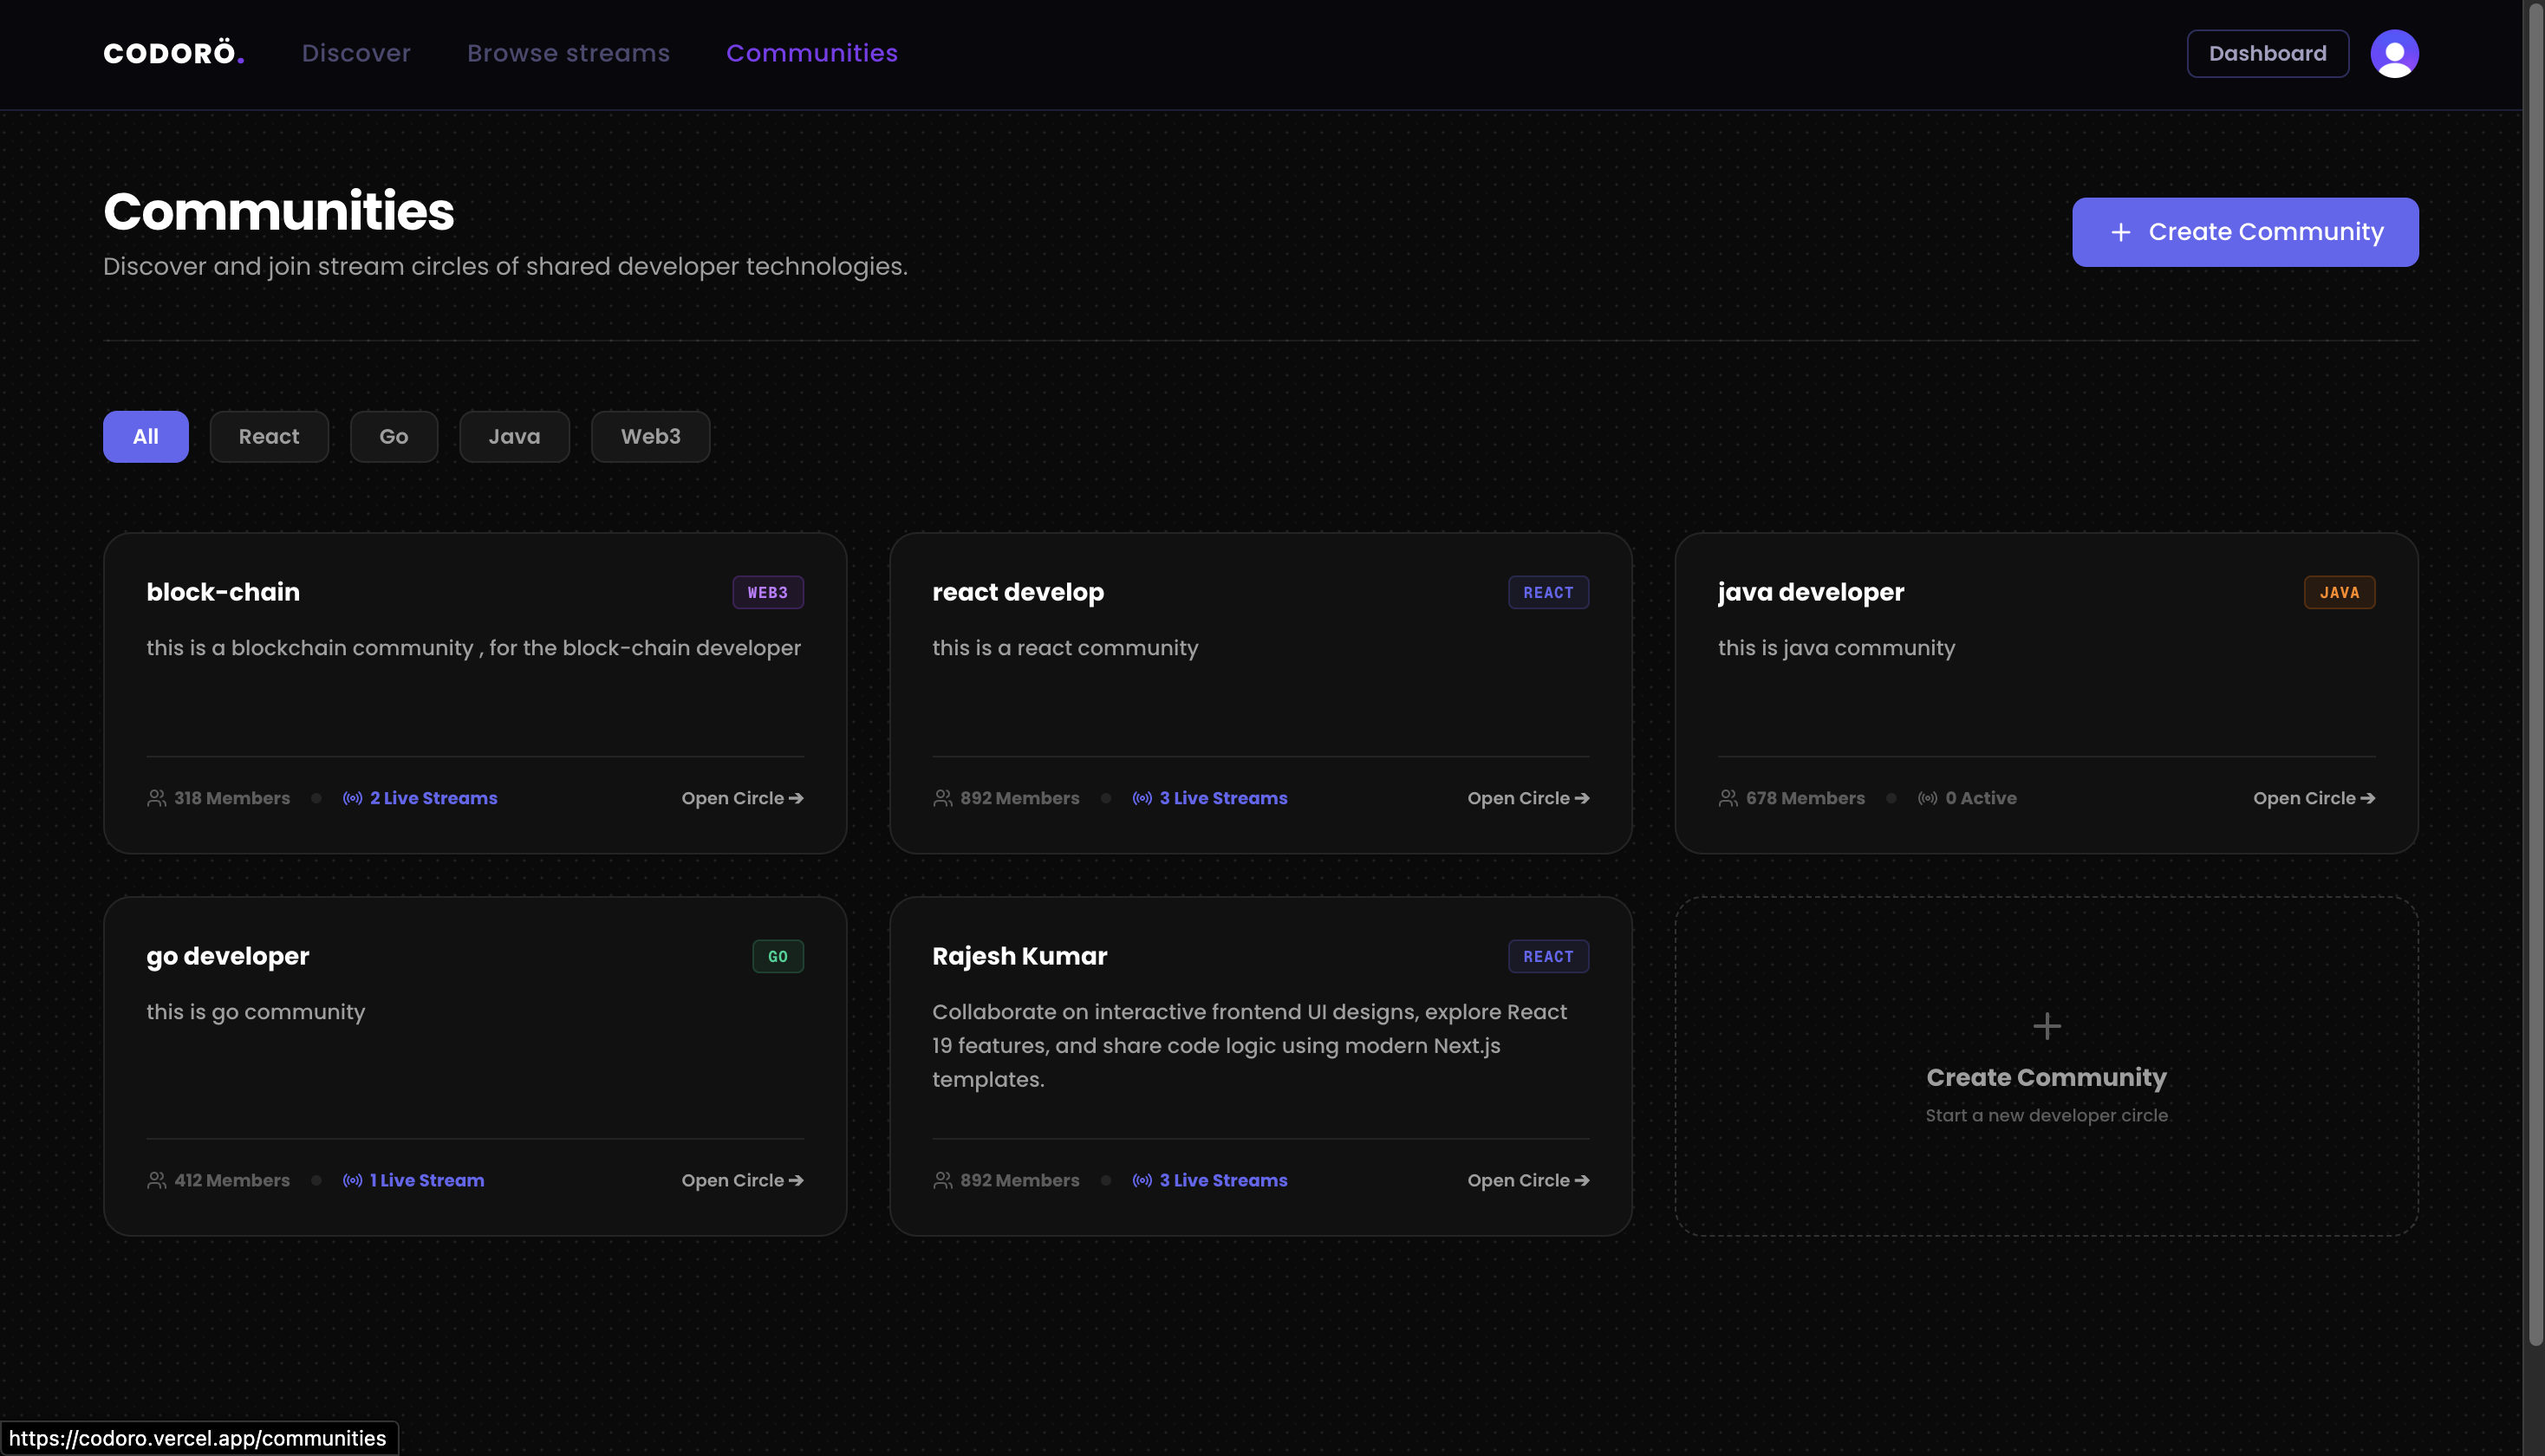Screen dimensions: 2545x1456
Task: Click the block-chain card title
Action: coord(223,592)
